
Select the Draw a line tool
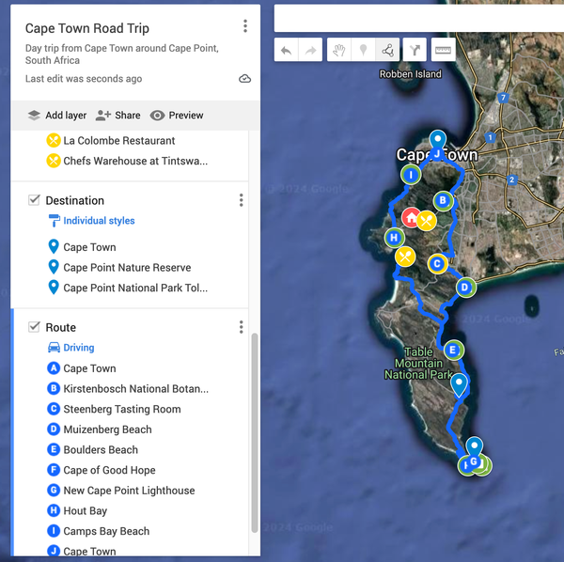coord(387,50)
